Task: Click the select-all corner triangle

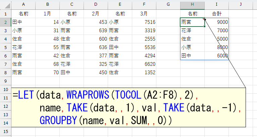Action: [5, 5]
